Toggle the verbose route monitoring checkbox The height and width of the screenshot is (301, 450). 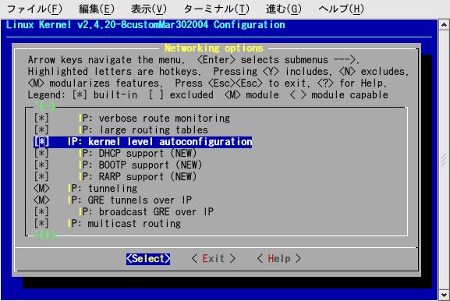tap(41, 119)
